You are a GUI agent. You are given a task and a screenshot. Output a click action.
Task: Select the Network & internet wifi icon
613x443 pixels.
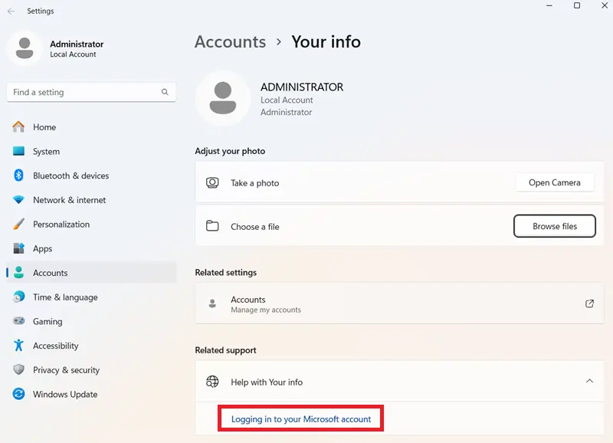pos(18,200)
